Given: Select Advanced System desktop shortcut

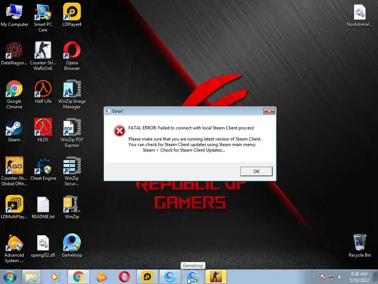Looking at the screenshot, I should [14, 248].
